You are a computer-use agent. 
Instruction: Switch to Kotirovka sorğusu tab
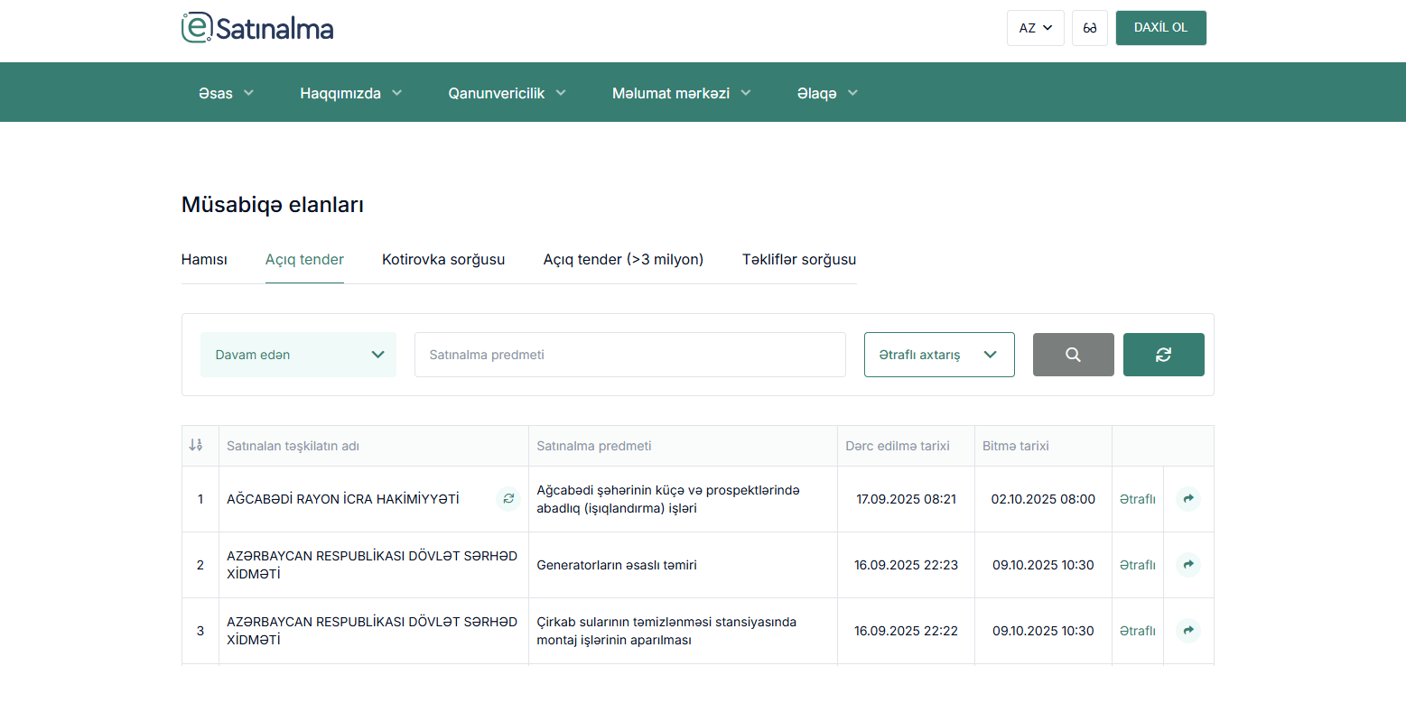(x=443, y=260)
